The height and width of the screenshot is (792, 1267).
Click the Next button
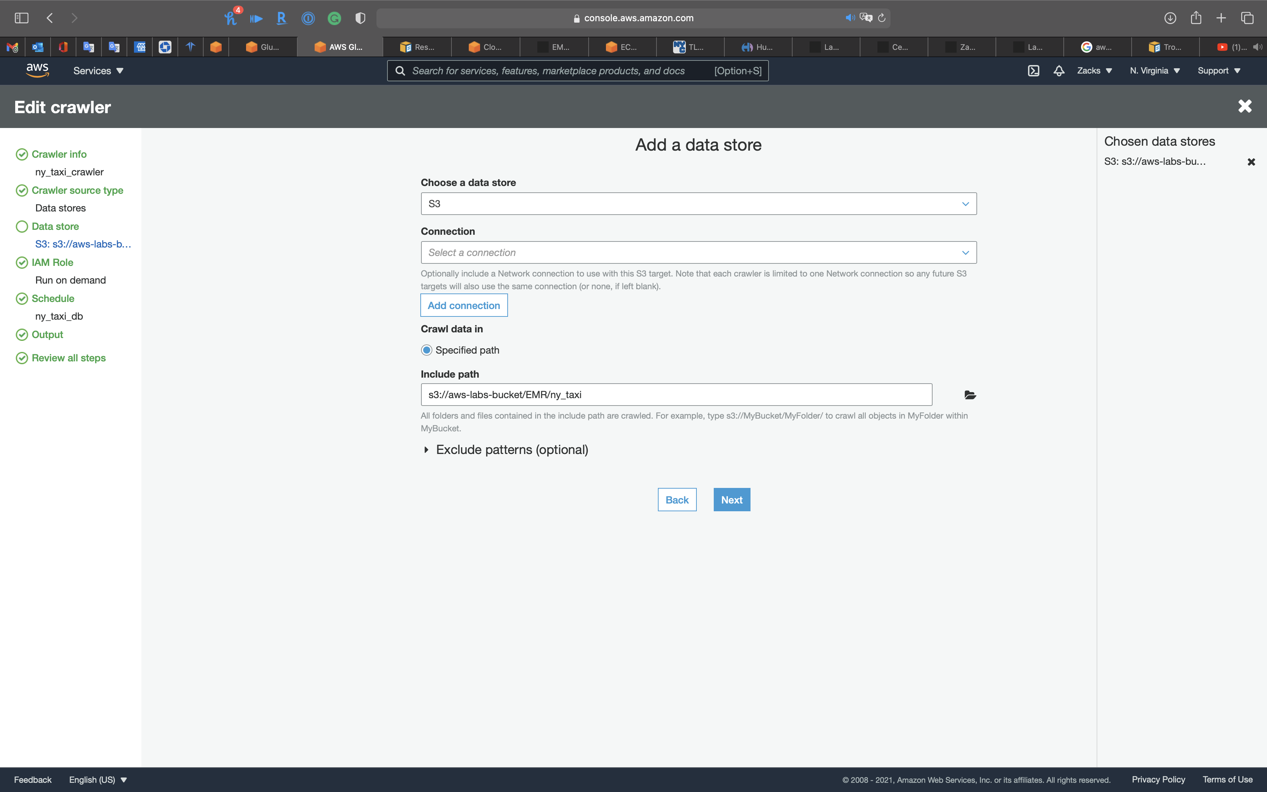pos(731,500)
